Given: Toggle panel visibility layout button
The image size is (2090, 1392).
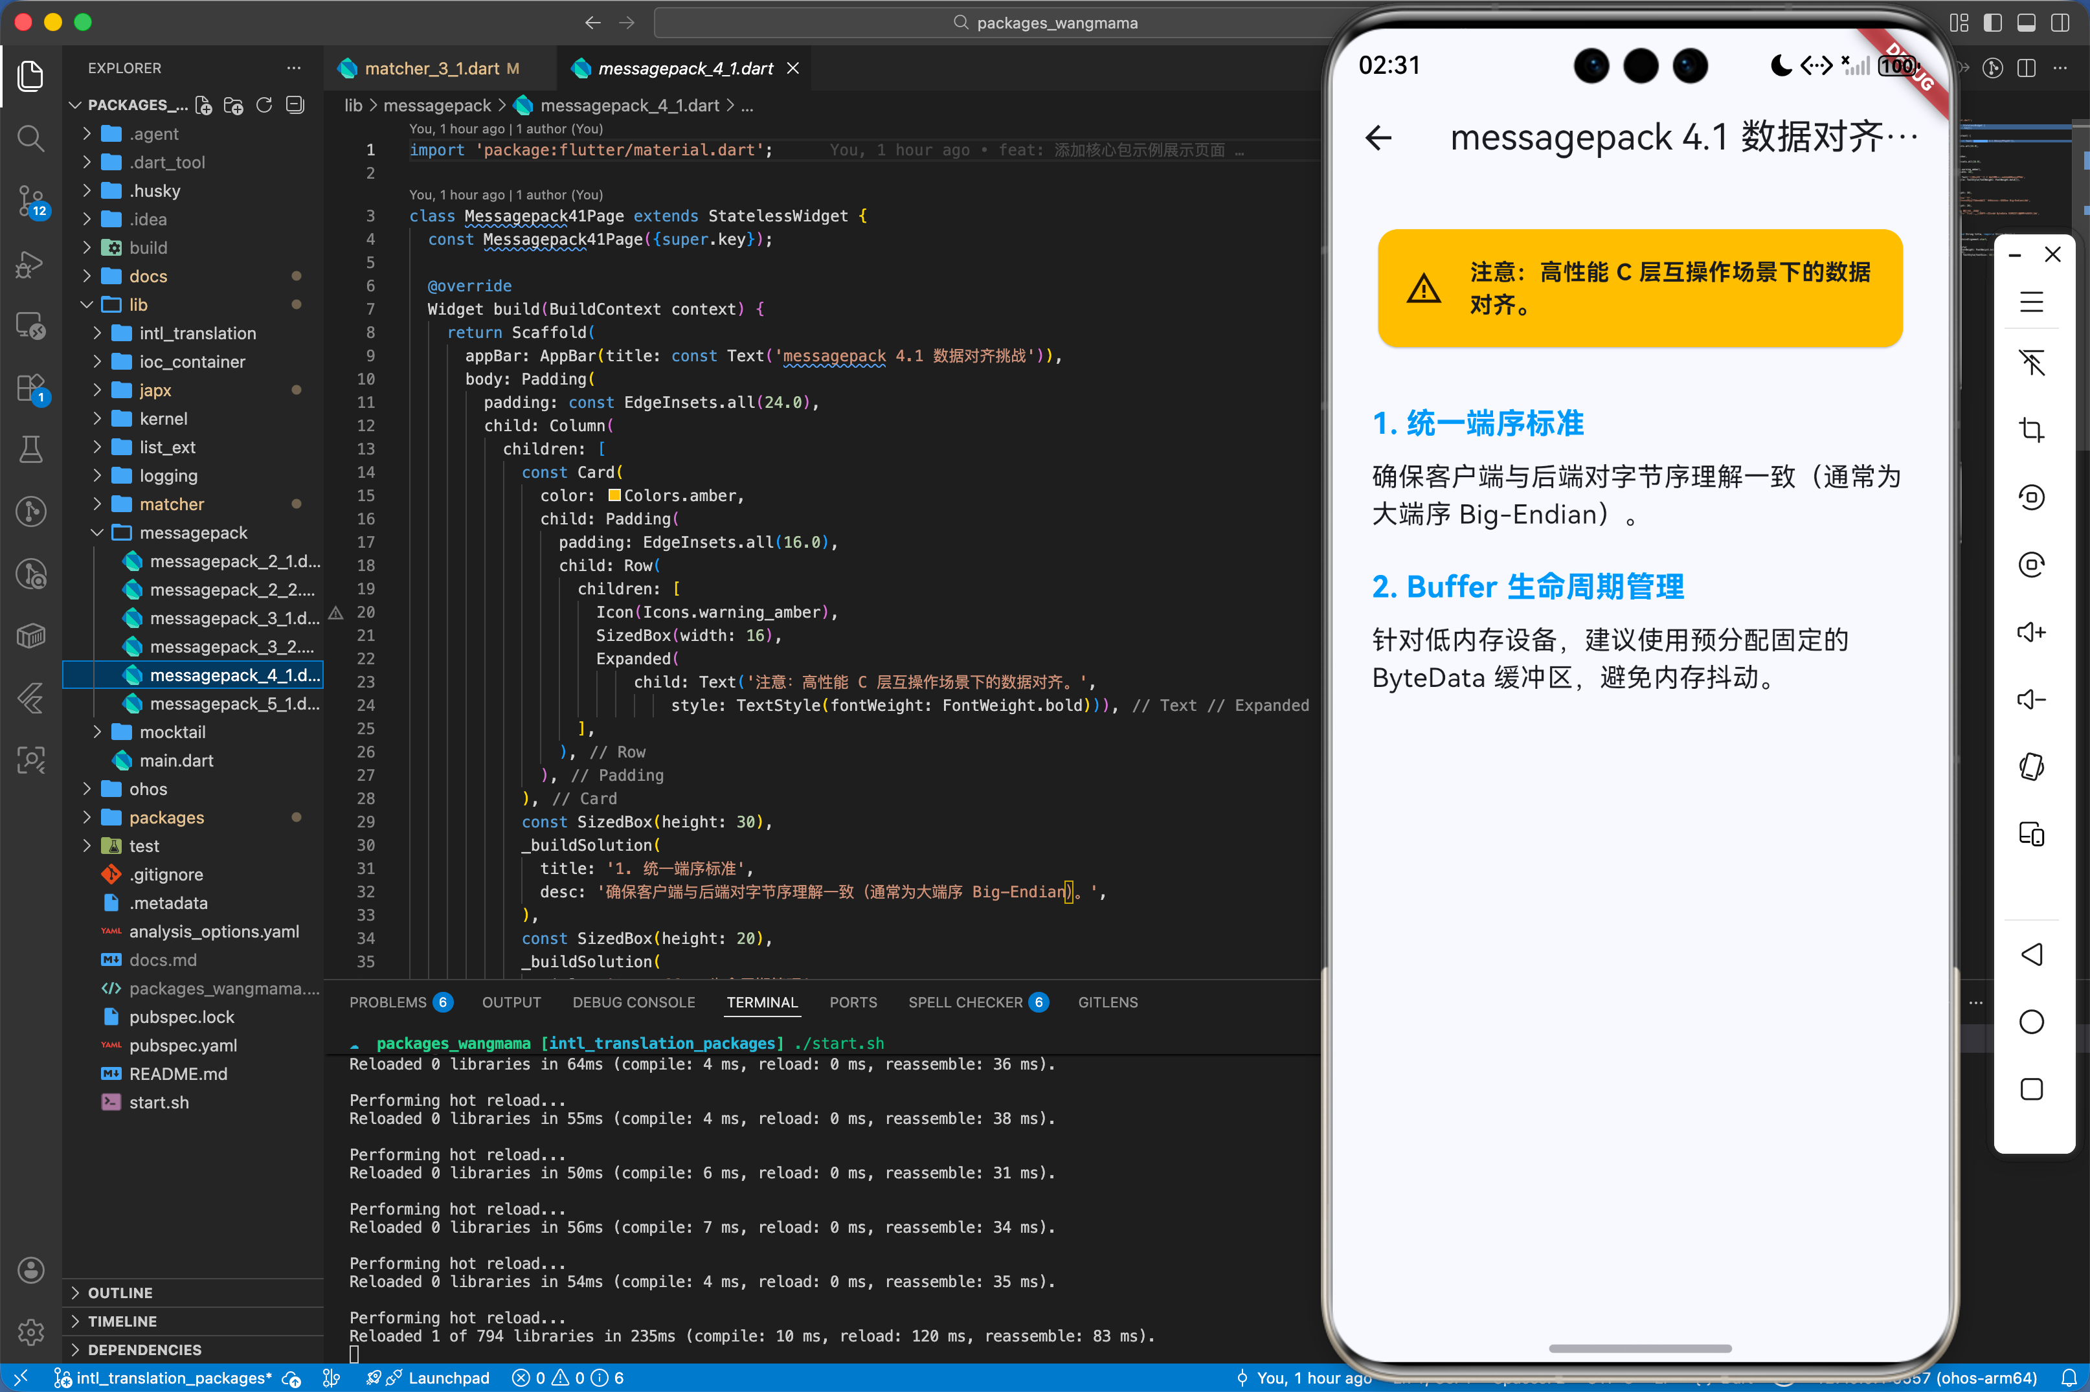Looking at the screenshot, I should (2026, 22).
